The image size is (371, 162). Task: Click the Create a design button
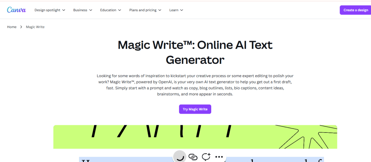point(355,10)
